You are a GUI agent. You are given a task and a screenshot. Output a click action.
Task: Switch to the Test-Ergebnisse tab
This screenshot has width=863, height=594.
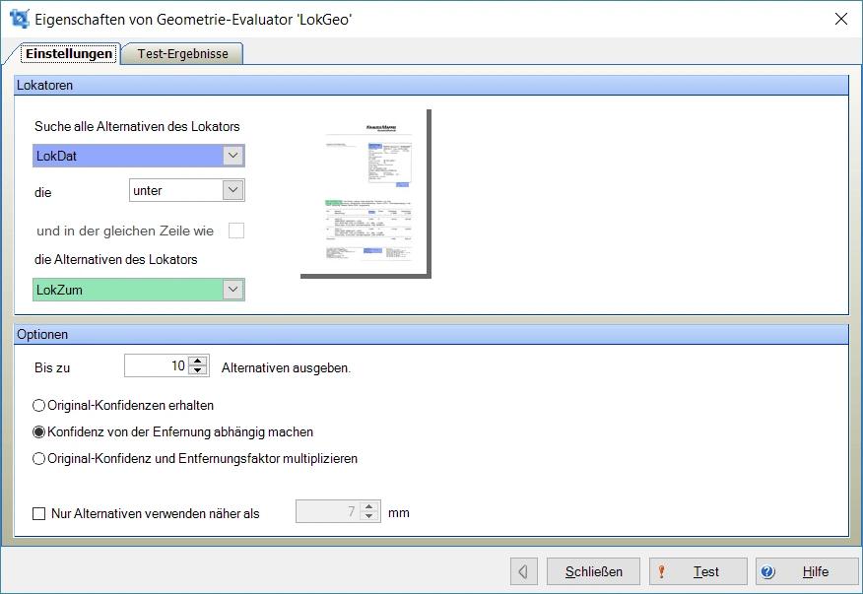pos(182,54)
